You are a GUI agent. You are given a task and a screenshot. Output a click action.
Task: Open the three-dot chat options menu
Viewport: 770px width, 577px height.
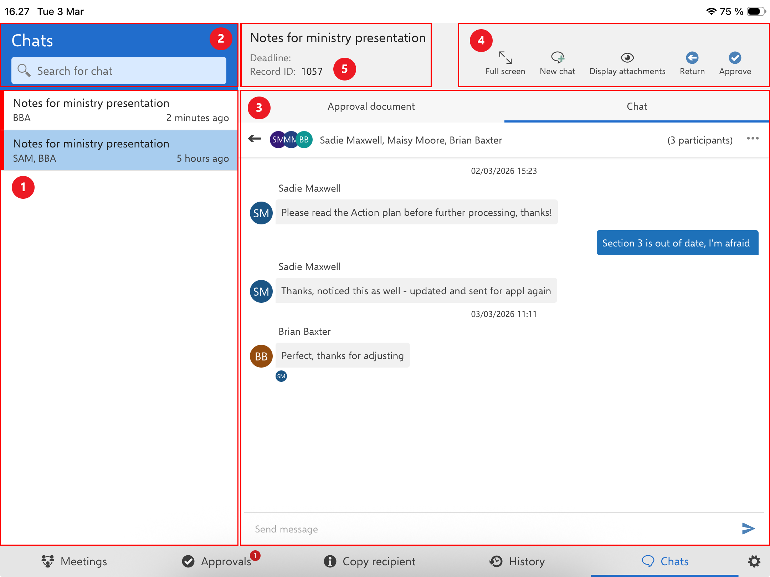(753, 138)
